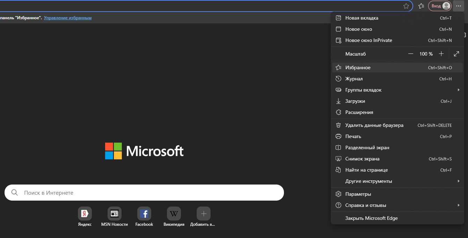Viewport: 468px width, 238px height.
Task: Open the Яндекс quick link tile
Action: [85, 214]
